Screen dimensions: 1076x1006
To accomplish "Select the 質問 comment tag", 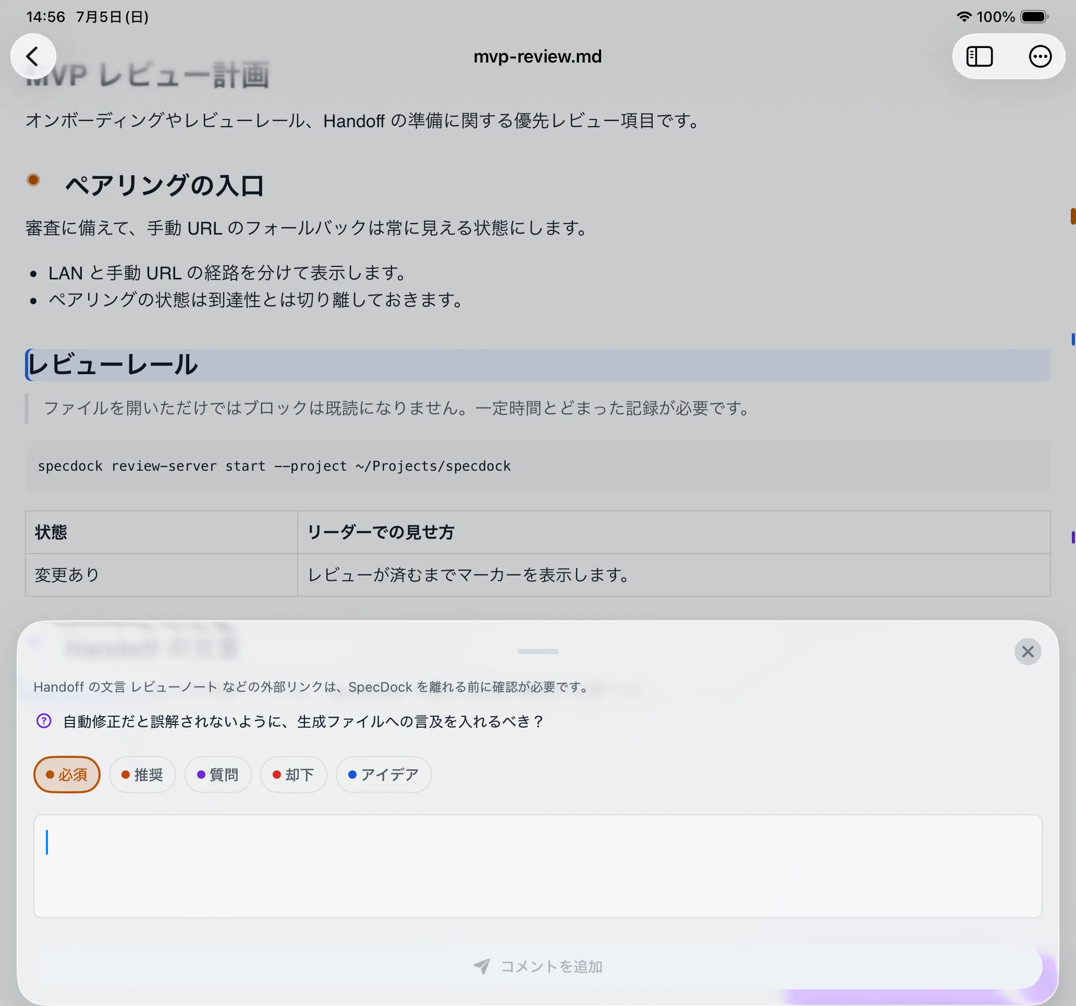I will (217, 775).
